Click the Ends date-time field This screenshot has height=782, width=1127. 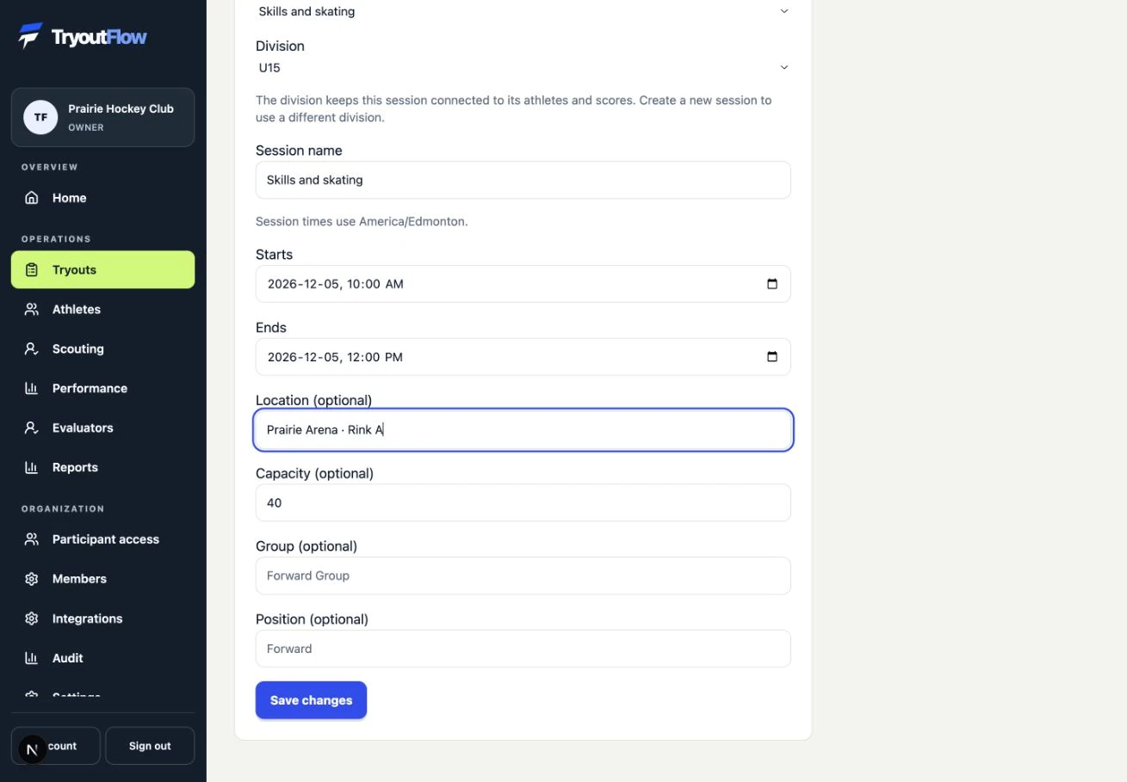point(523,357)
